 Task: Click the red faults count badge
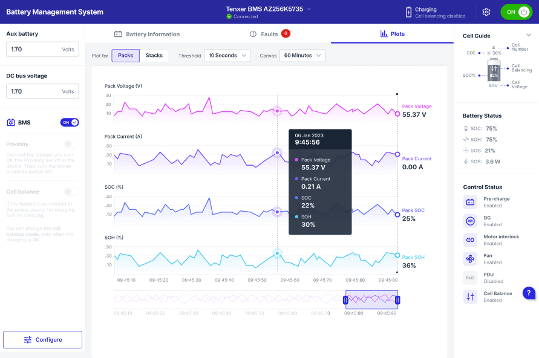(x=286, y=33)
